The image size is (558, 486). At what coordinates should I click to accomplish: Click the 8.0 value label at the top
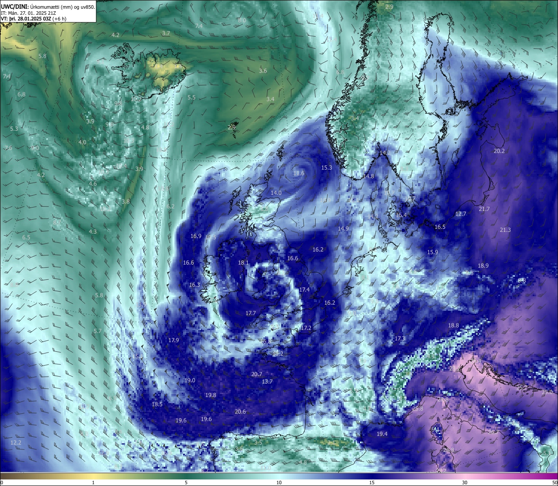tap(242, 20)
